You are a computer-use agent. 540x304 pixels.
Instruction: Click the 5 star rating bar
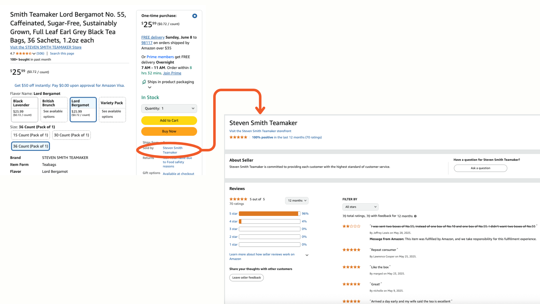(269, 214)
